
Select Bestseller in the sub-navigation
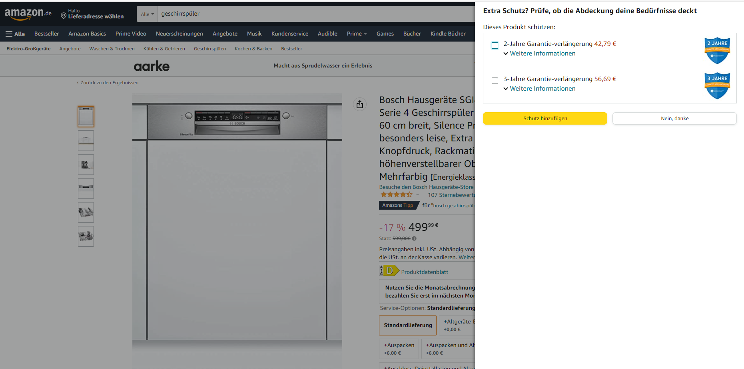[291, 49]
